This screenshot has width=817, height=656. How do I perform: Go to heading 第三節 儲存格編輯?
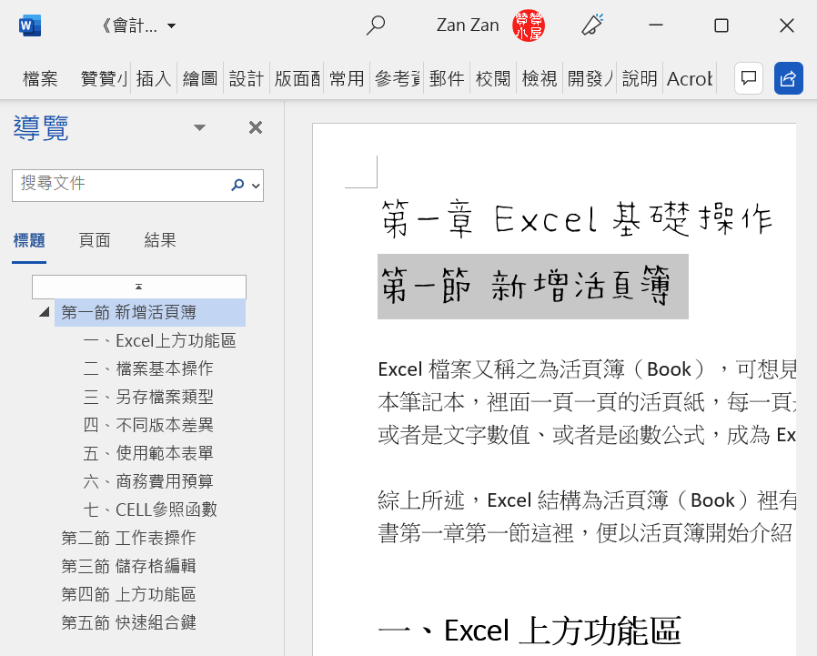pyautogui.click(x=128, y=566)
